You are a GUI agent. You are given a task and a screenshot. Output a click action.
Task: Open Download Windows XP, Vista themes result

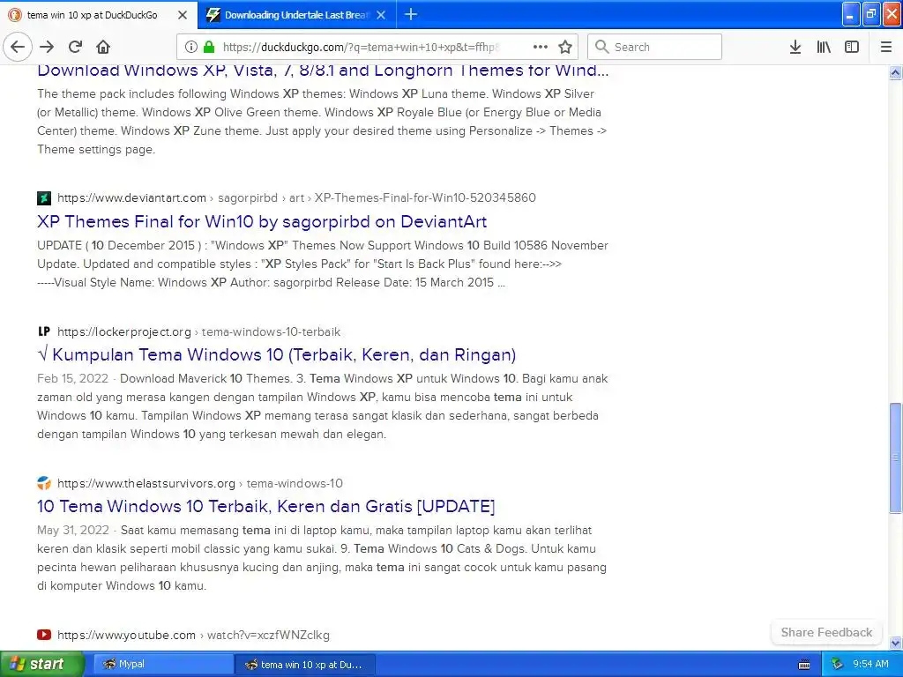click(x=323, y=71)
